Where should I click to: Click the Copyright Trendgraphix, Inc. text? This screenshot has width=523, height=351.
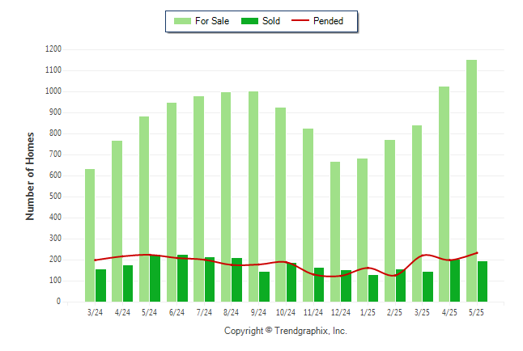click(x=286, y=331)
